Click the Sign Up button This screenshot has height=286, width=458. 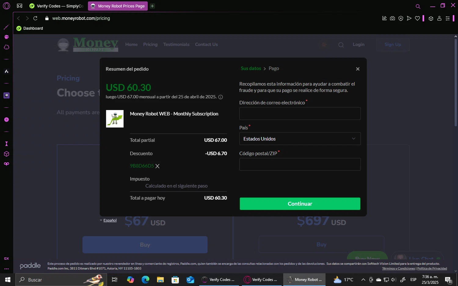point(393,45)
